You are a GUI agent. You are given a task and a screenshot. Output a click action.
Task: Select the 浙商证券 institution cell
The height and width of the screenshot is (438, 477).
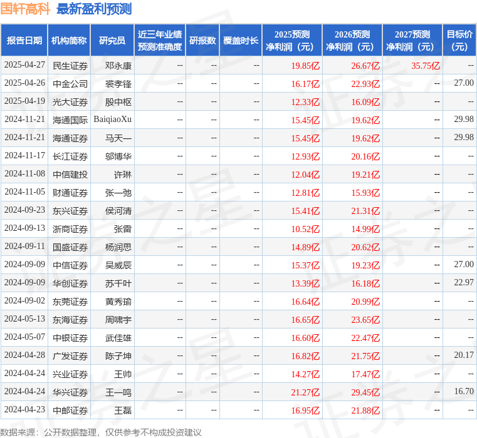(70, 229)
